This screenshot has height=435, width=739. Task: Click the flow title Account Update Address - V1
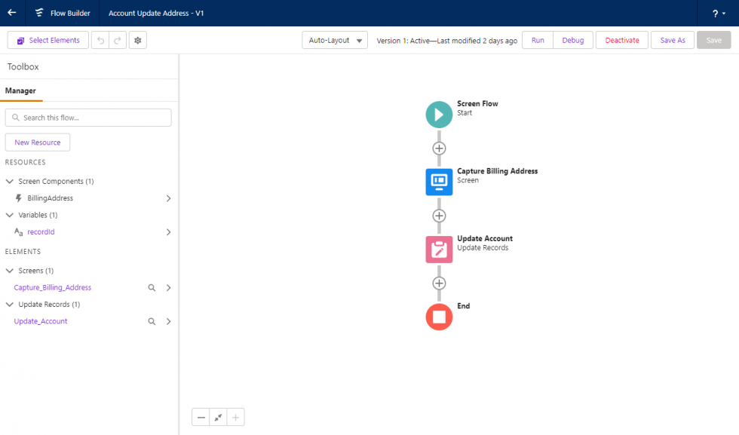click(x=156, y=14)
